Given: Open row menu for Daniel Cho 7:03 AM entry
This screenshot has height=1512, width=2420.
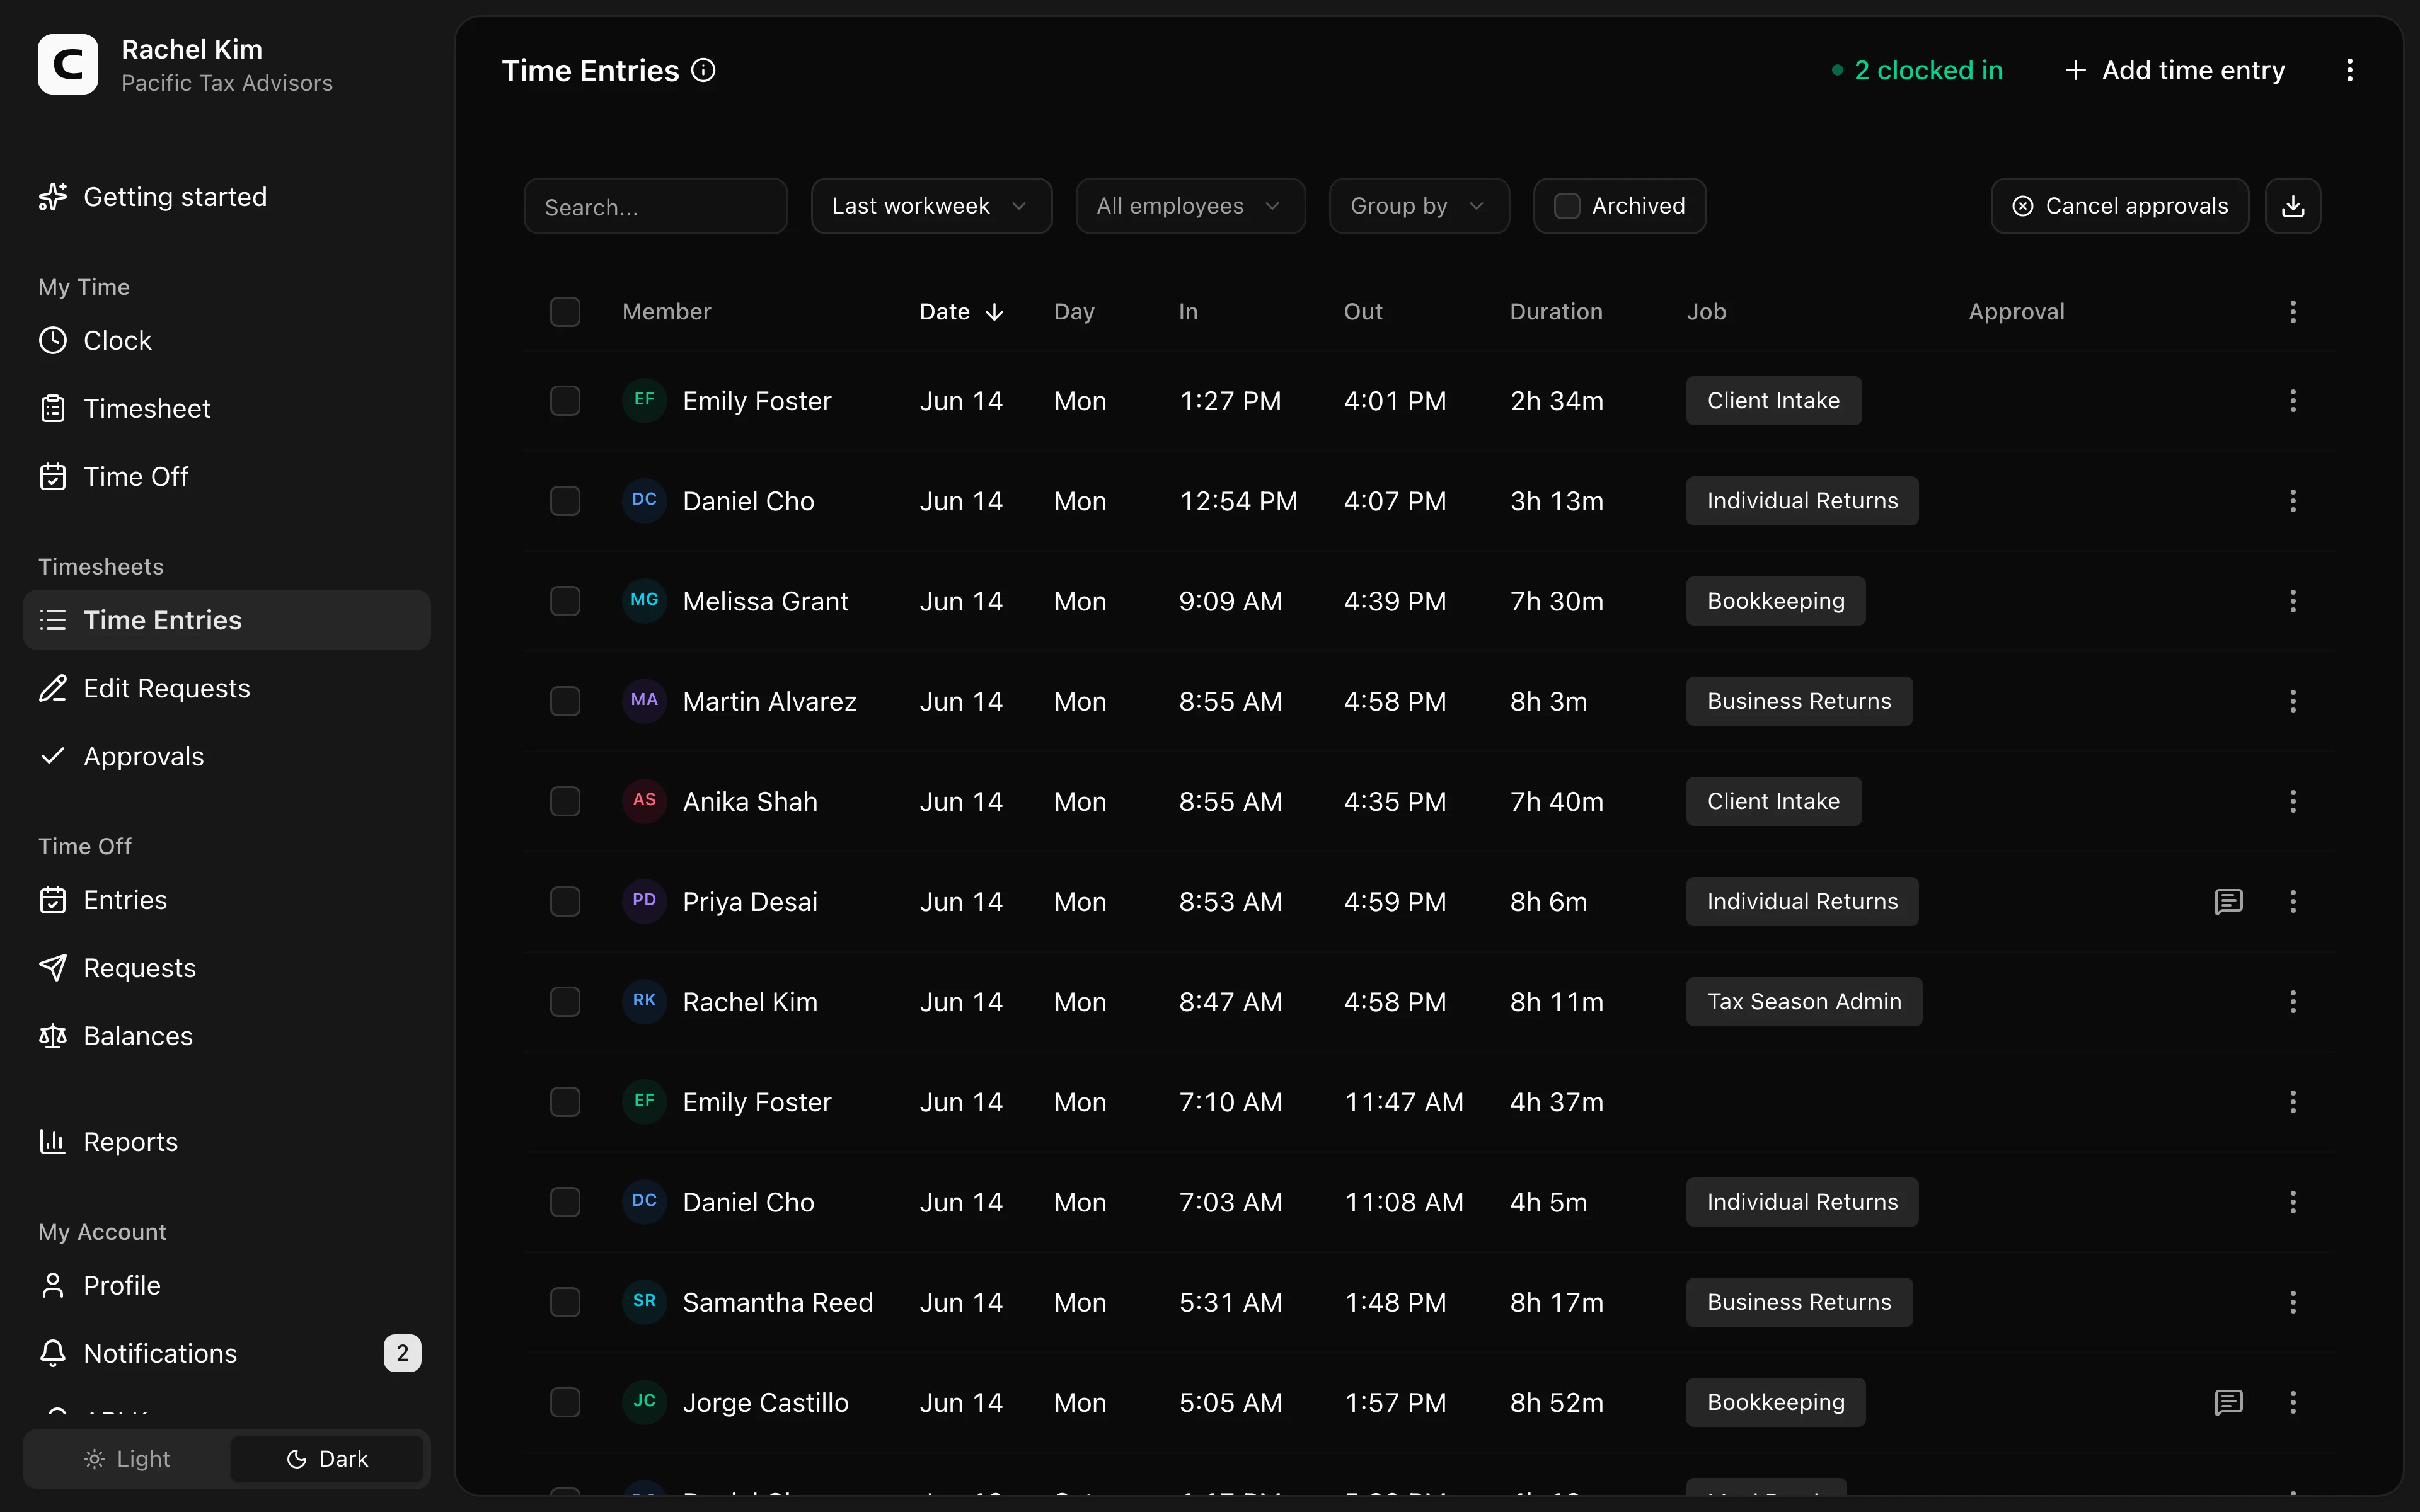Looking at the screenshot, I should (2292, 1202).
